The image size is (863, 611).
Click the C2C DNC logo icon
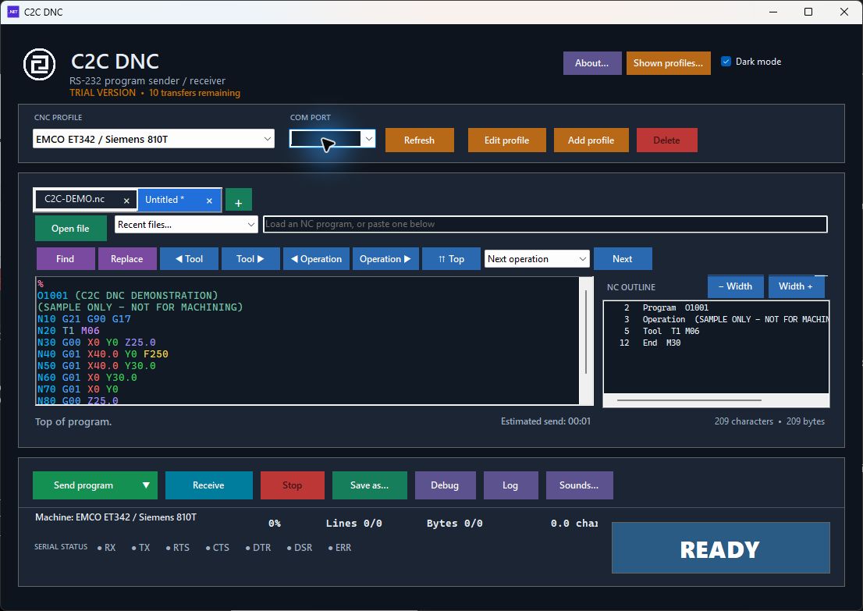click(39, 65)
